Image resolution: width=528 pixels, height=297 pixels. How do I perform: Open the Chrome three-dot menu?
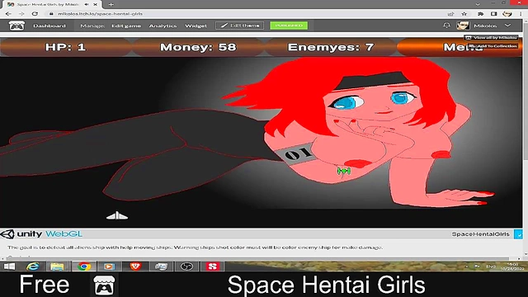521,14
